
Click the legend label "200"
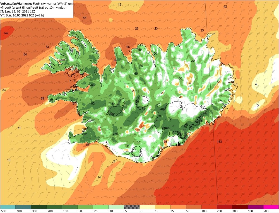pos(219,211)
